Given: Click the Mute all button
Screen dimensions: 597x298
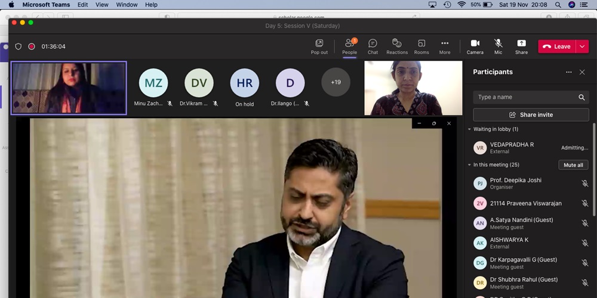Looking at the screenshot, I should click(x=573, y=165).
